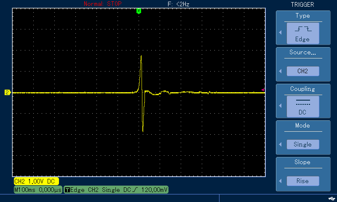Click the 'F: <2Hz' frequency readout
This screenshot has height=202, width=337.
[x=178, y=4]
